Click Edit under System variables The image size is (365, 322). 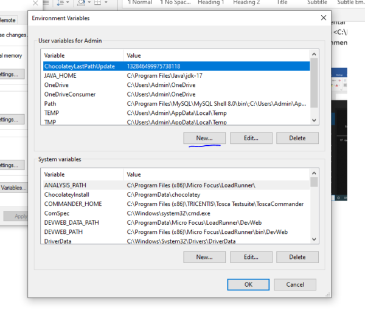click(x=251, y=257)
